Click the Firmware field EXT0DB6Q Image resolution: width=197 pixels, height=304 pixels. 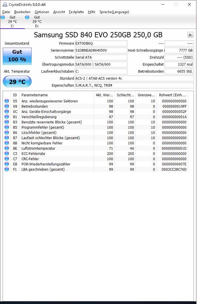101,43
